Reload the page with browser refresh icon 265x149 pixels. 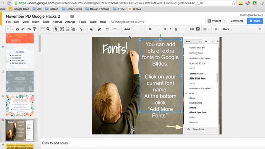click(9, 3)
